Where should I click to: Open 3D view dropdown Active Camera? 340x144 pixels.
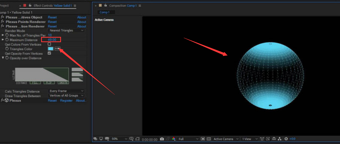coord(226,139)
